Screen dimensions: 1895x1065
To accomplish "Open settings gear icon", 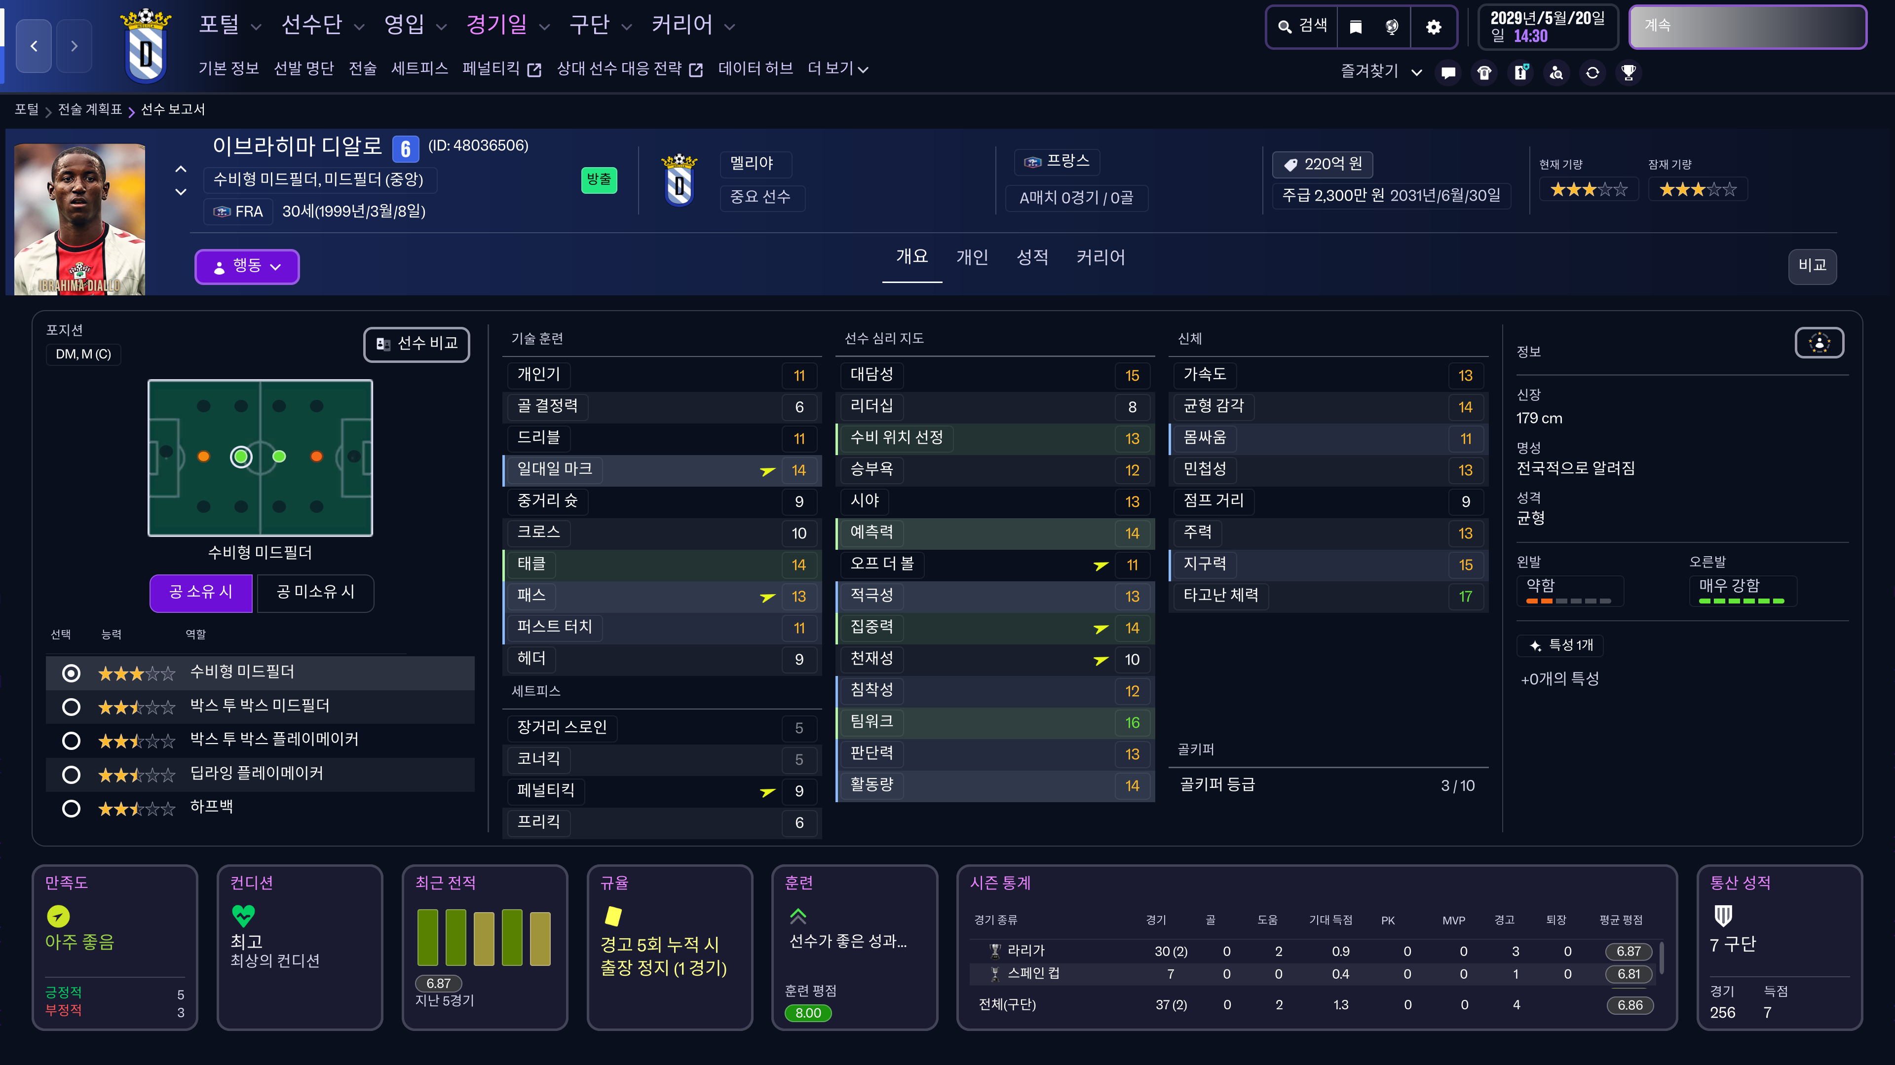I will pos(1433,27).
